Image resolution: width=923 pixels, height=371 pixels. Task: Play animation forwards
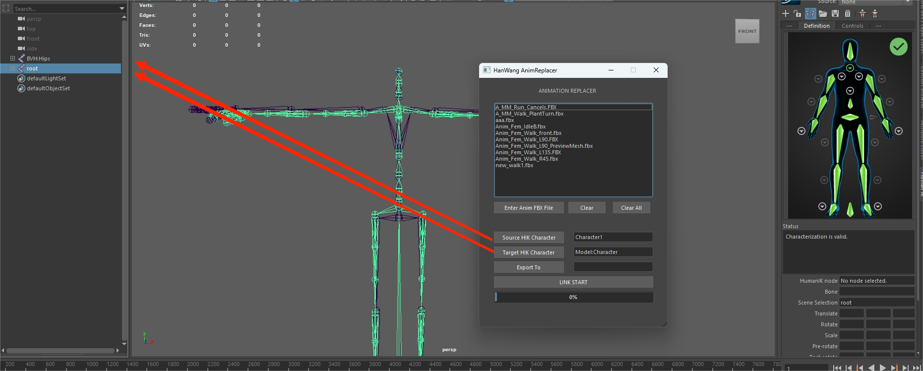pos(883,368)
